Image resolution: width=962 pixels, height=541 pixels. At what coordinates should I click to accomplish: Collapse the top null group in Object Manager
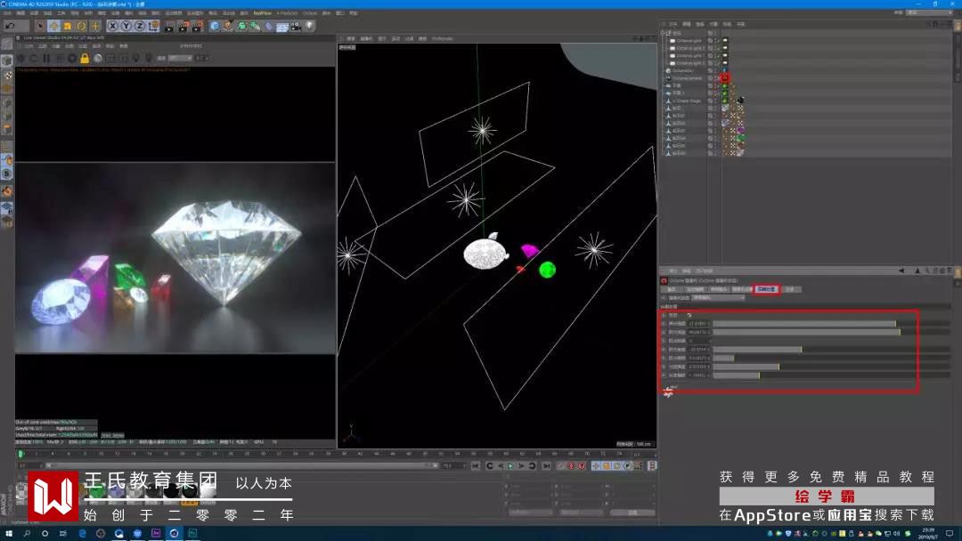663,33
